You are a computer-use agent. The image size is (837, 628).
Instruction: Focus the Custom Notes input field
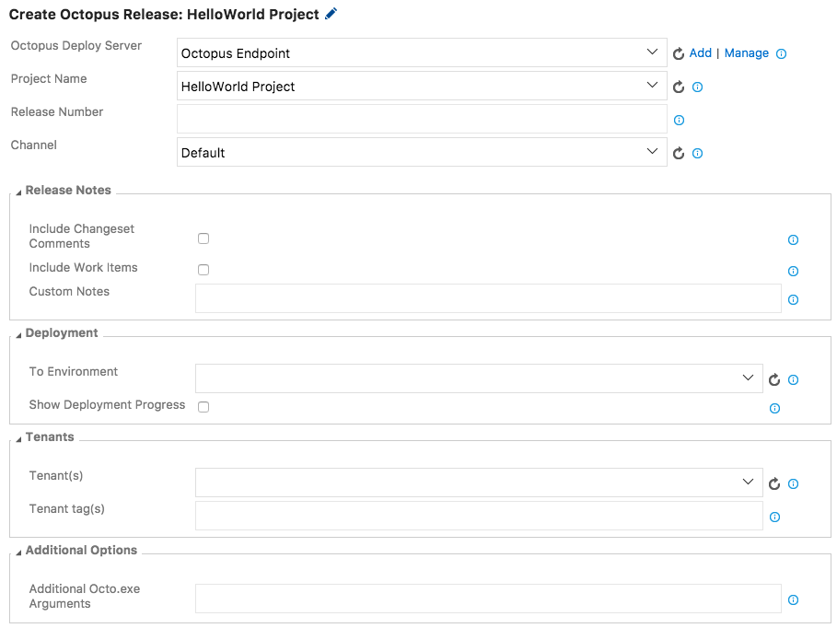point(488,298)
